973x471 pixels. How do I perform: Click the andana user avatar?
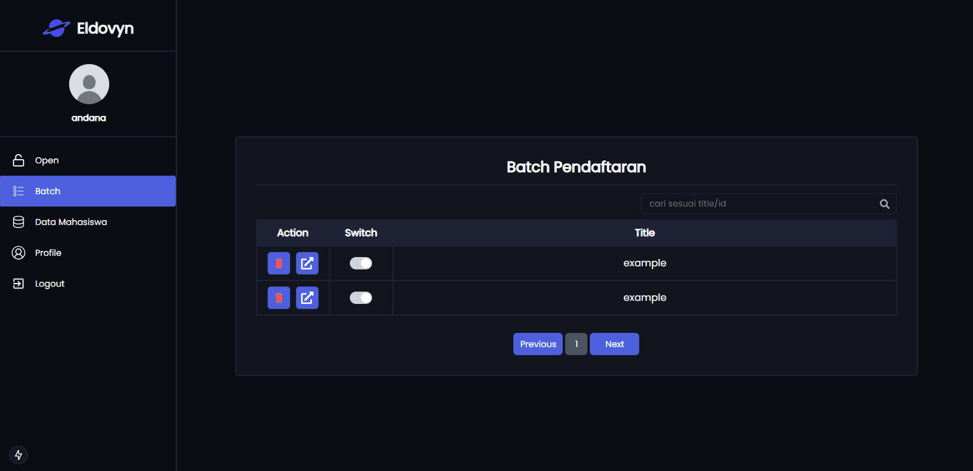point(89,84)
